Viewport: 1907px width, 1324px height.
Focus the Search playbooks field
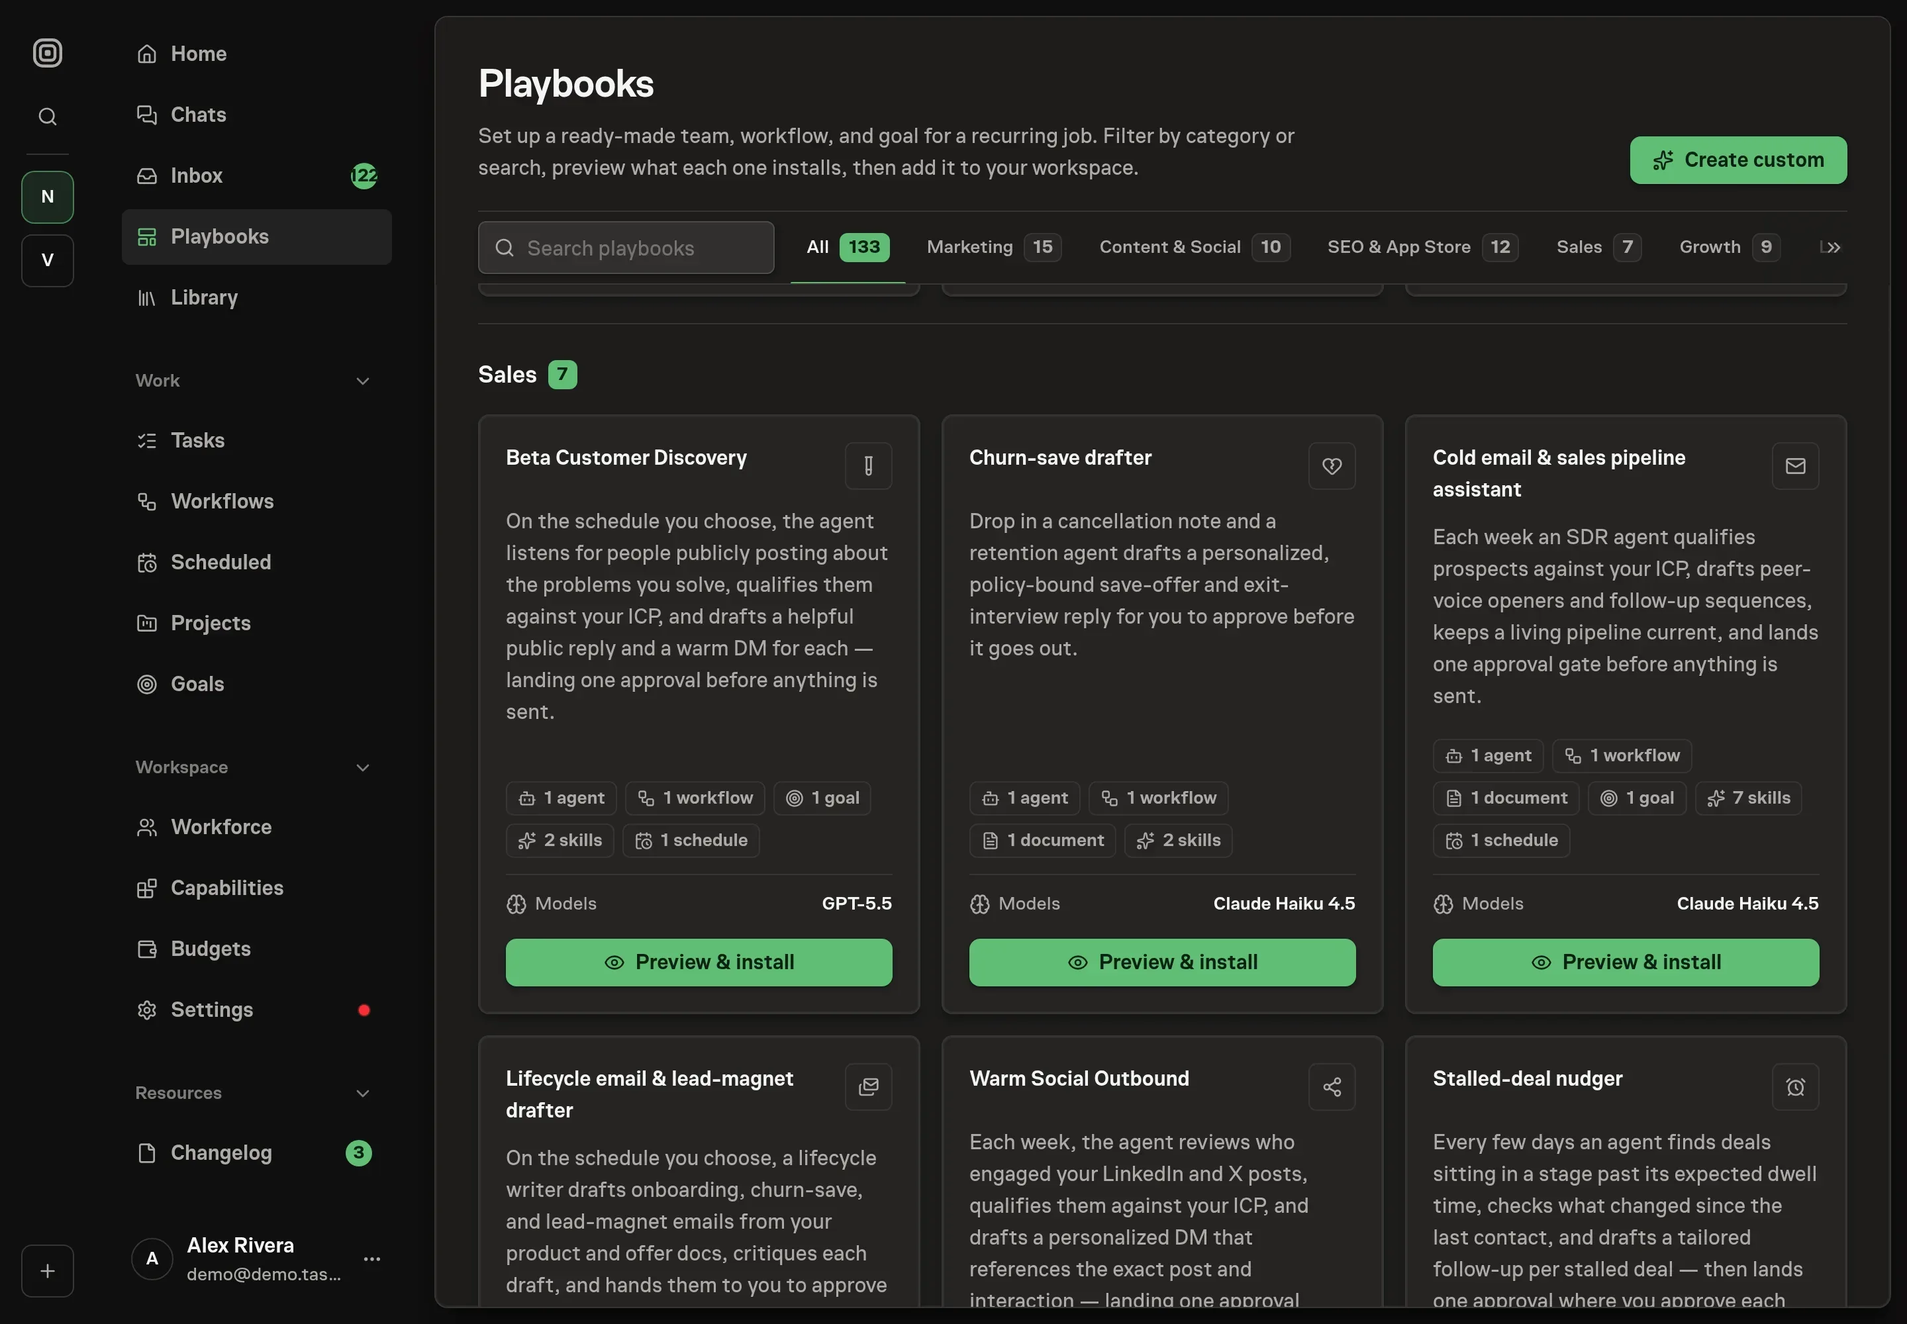(x=626, y=248)
